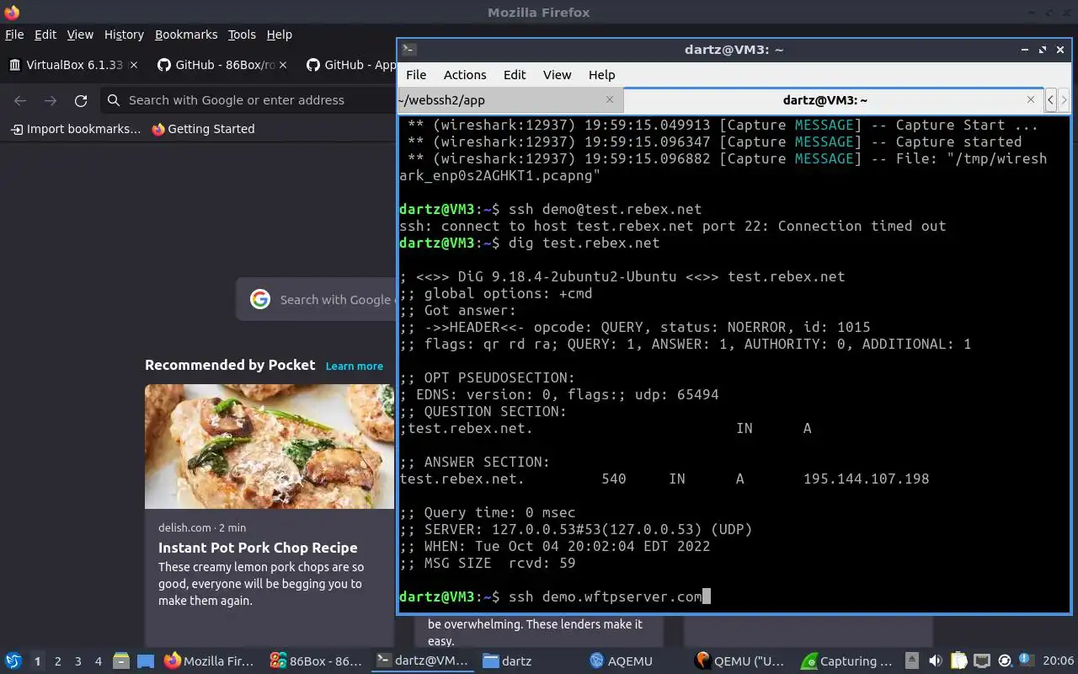Switch to GitHub - 86Box browser tab
This screenshot has height=674, width=1078.
click(221, 65)
